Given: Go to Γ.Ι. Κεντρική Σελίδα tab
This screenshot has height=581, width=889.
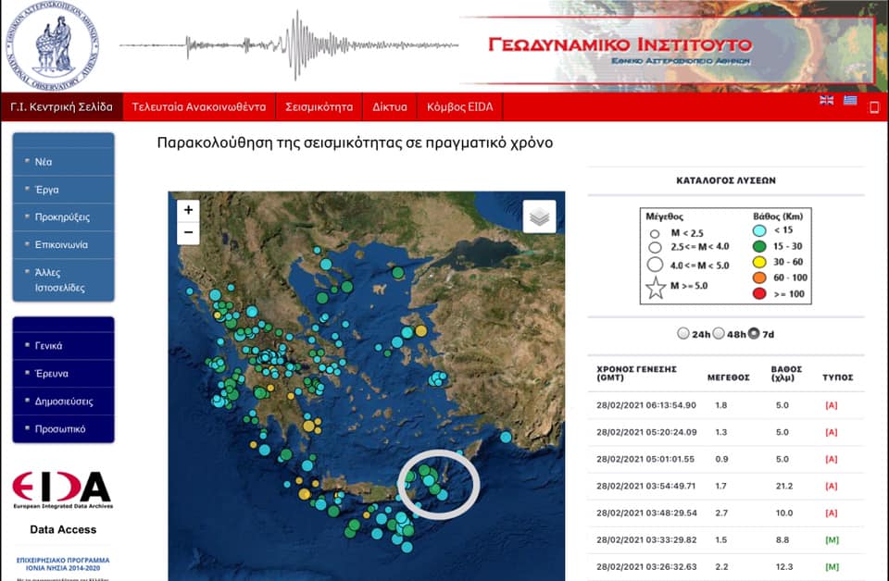Looking at the screenshot, I should pos(61,107).
